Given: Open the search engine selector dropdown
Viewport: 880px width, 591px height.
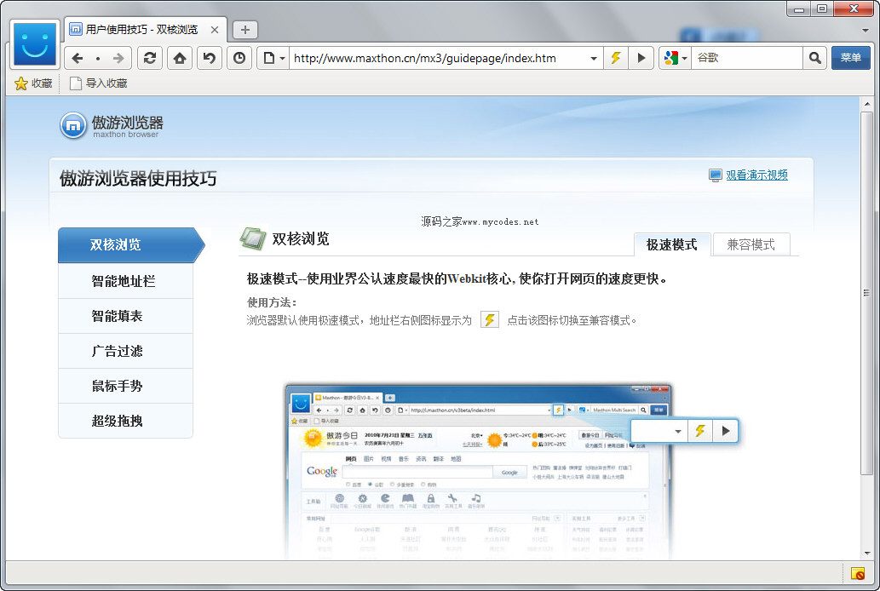Looking at the screenshot, I should tap(676, 58).
